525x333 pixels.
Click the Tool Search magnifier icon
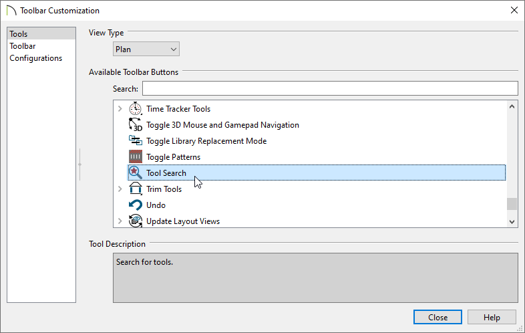click(x=136, y=173)
